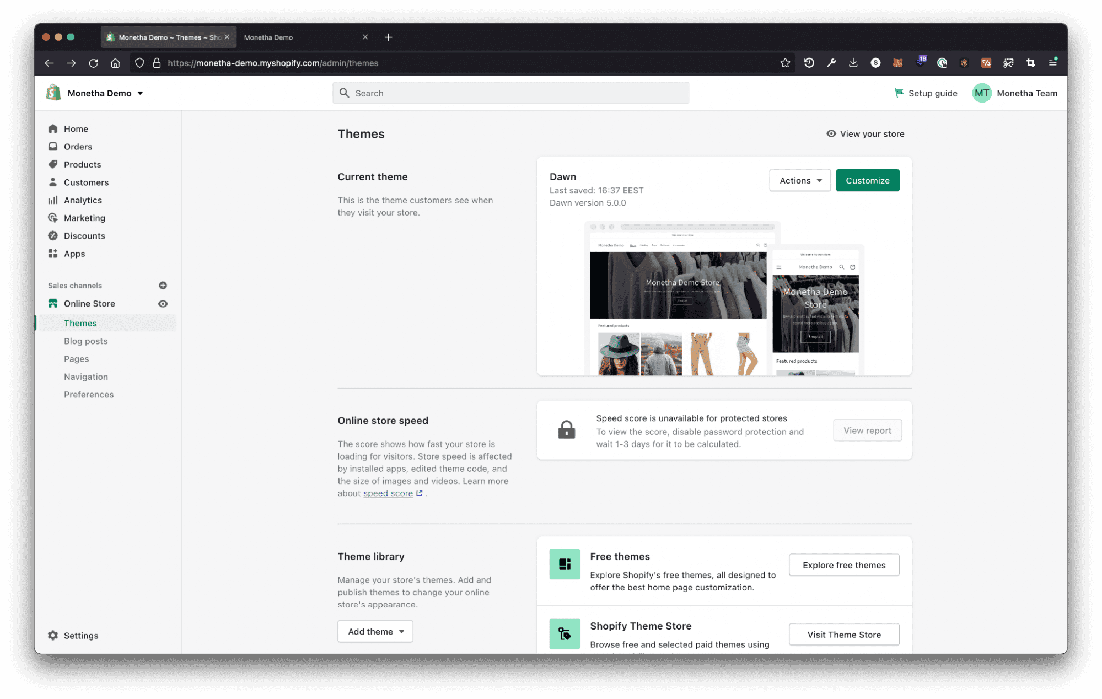This screenshot has height=699, width=1102.
Task: Add a sales channel with plus icon
Action: click(x=163, y=285)
